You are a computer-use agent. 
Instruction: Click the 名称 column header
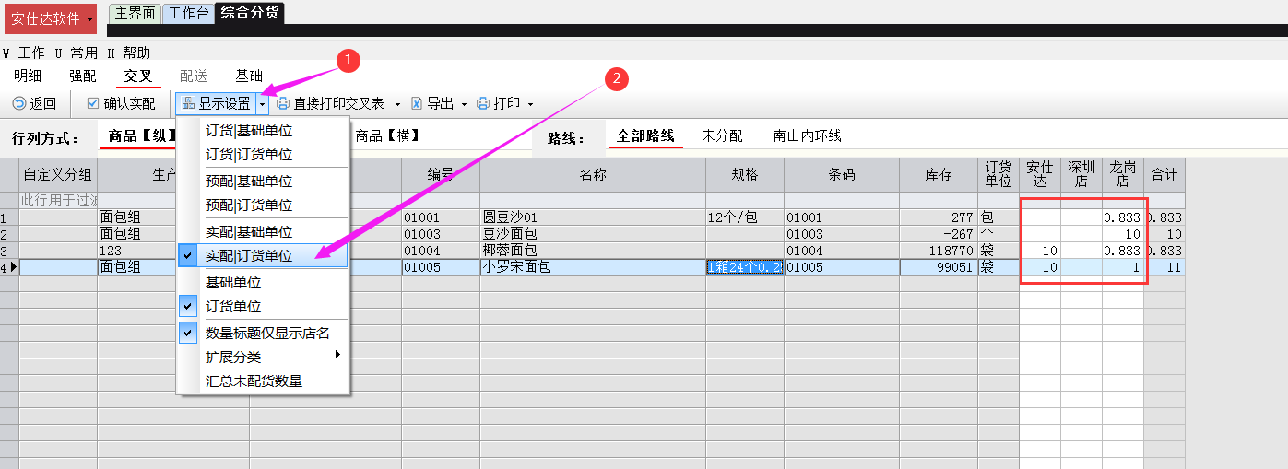click(593, 174)
